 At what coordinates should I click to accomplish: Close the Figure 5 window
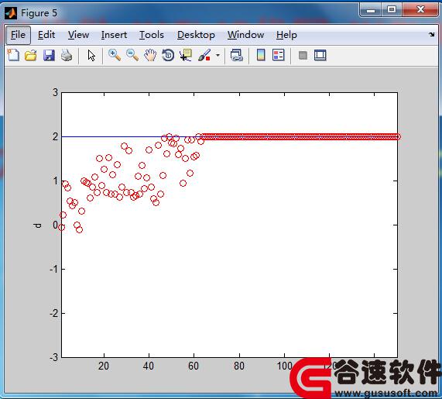pos(420,10)
